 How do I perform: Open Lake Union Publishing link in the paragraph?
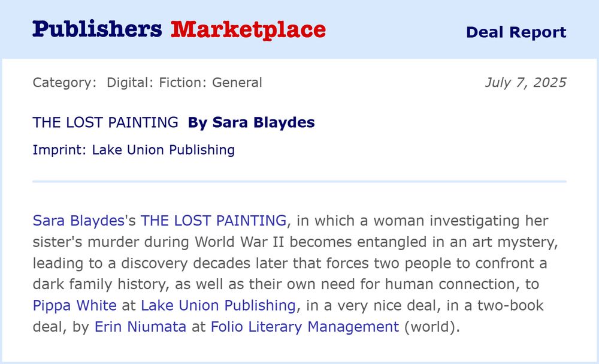218,305
